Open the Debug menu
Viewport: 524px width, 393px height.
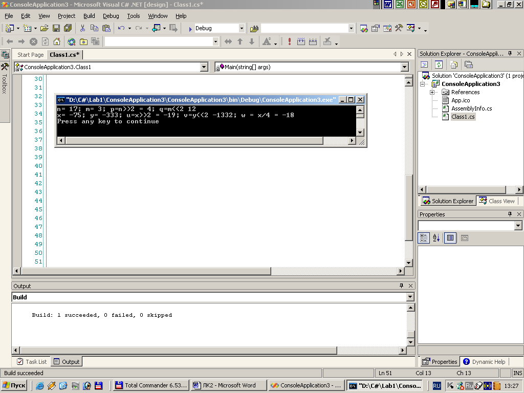click(111, 16)
